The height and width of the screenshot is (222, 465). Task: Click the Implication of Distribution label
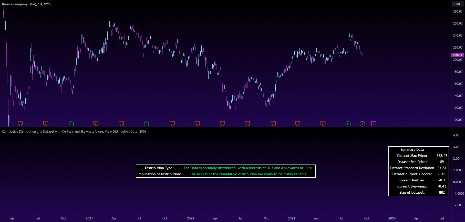tap(159, 174)
